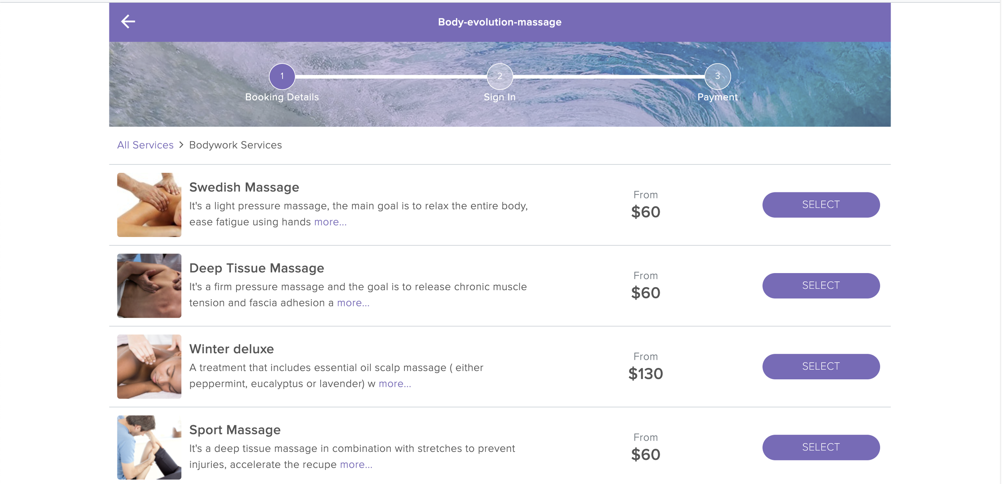Expand Sport Massage more link
The height and width of the screenshot is (484, 1002).
[x=356, y=465]
